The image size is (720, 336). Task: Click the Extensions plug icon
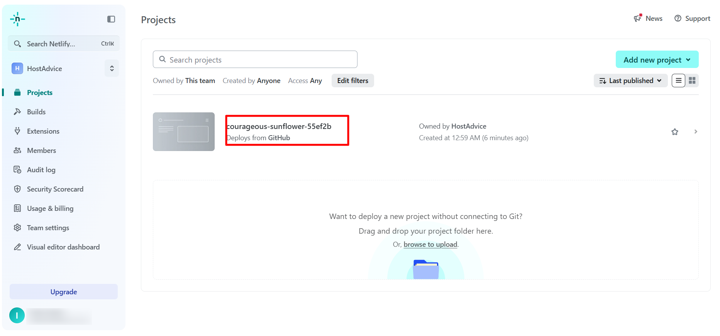pyautogui.click(x=17, y=131)
